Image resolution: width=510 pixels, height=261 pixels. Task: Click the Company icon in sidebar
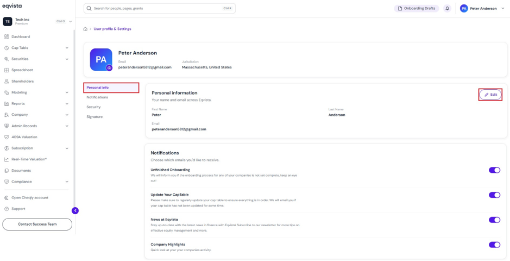pyautogui.click(x=7, y=115)
